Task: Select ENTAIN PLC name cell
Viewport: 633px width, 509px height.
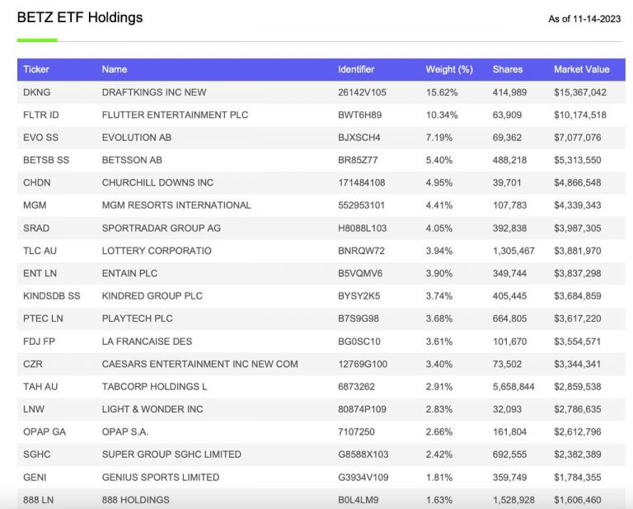Action: click(x=129, y=274)
